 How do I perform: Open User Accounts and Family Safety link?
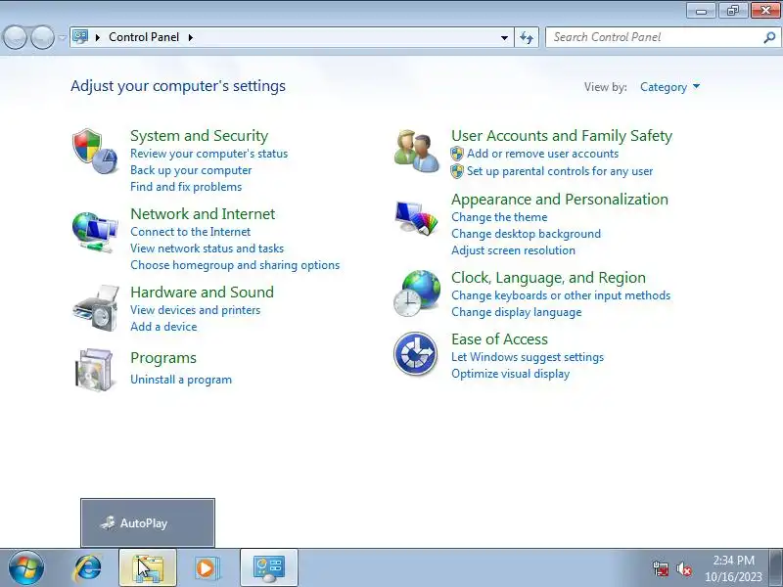[x=562, y=135]
